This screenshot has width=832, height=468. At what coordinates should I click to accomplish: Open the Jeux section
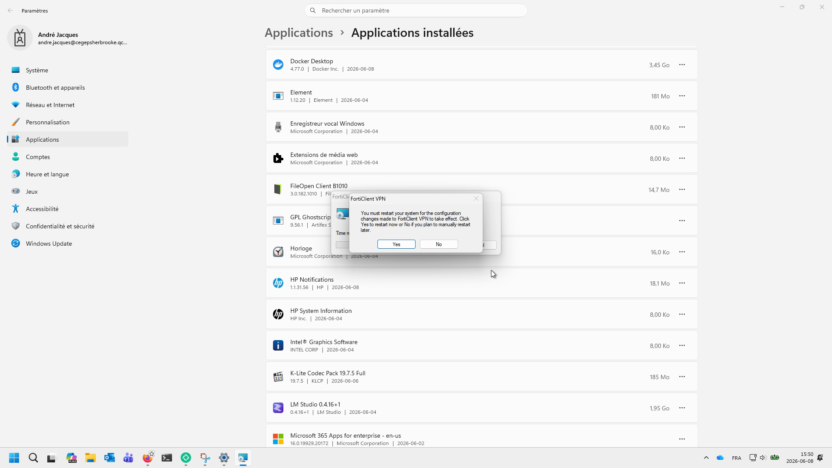(68, 192)
